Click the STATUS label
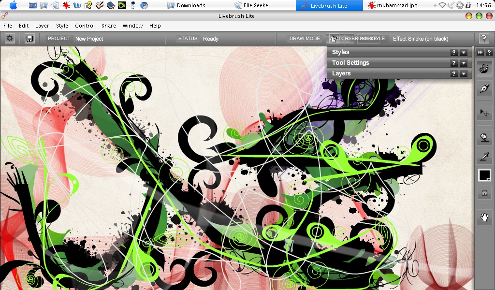This screenshot has height=290, width=495. tap(188, 39)
